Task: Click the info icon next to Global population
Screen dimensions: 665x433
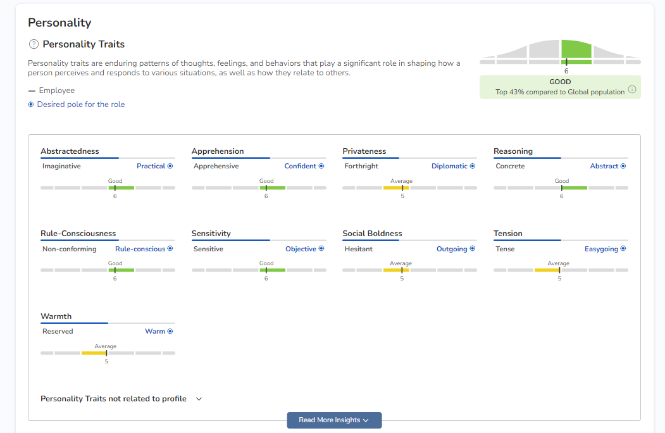Action: pyautogui.click(x=631, y=90)
